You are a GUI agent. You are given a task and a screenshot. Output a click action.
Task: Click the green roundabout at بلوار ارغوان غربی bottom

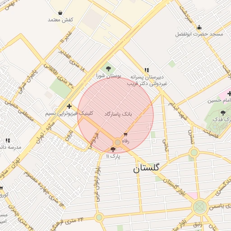(x=99, y=217)
